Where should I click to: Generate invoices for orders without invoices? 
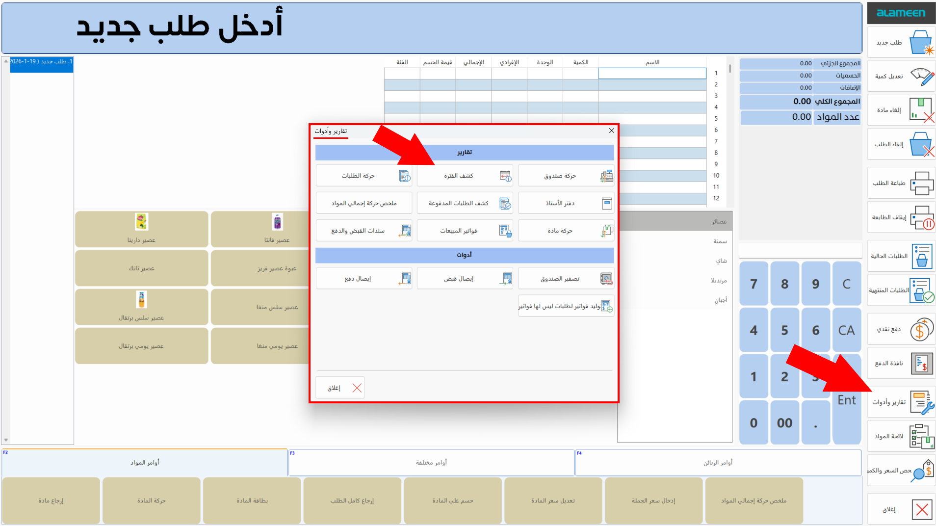pos(566,306)
